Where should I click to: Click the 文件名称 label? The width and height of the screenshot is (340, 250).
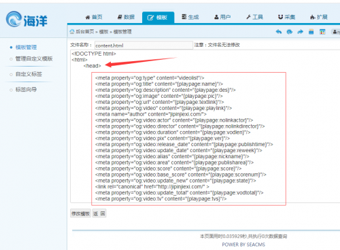point(81,45)
